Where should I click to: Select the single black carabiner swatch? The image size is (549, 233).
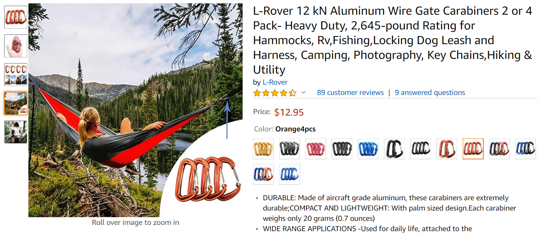coord(394,149)
